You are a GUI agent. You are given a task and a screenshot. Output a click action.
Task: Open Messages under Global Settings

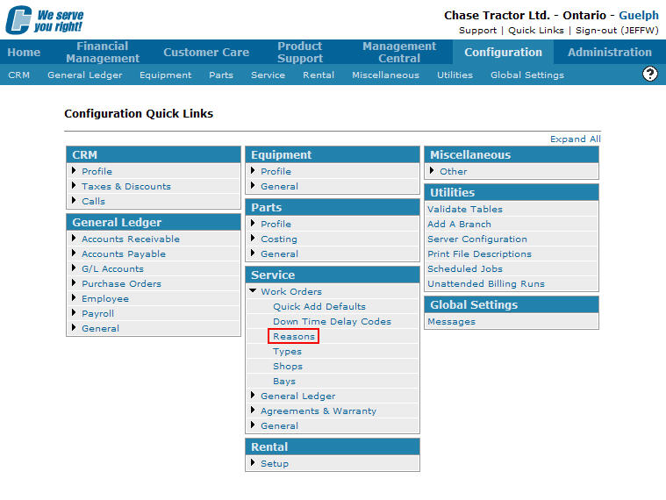click(452, 321)
